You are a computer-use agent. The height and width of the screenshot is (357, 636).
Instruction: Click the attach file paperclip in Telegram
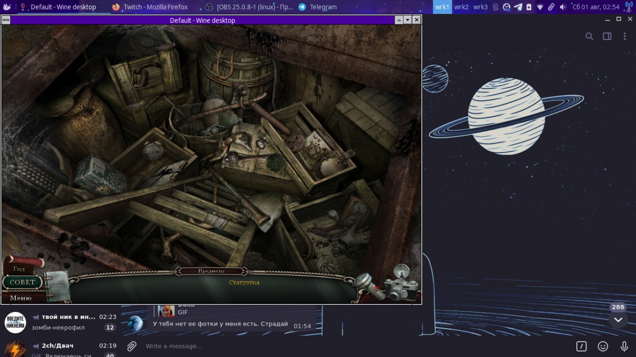coord(132,346)
